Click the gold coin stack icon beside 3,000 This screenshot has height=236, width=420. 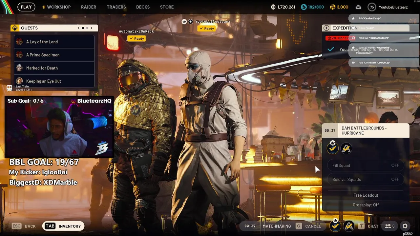[x=332, y=7]
